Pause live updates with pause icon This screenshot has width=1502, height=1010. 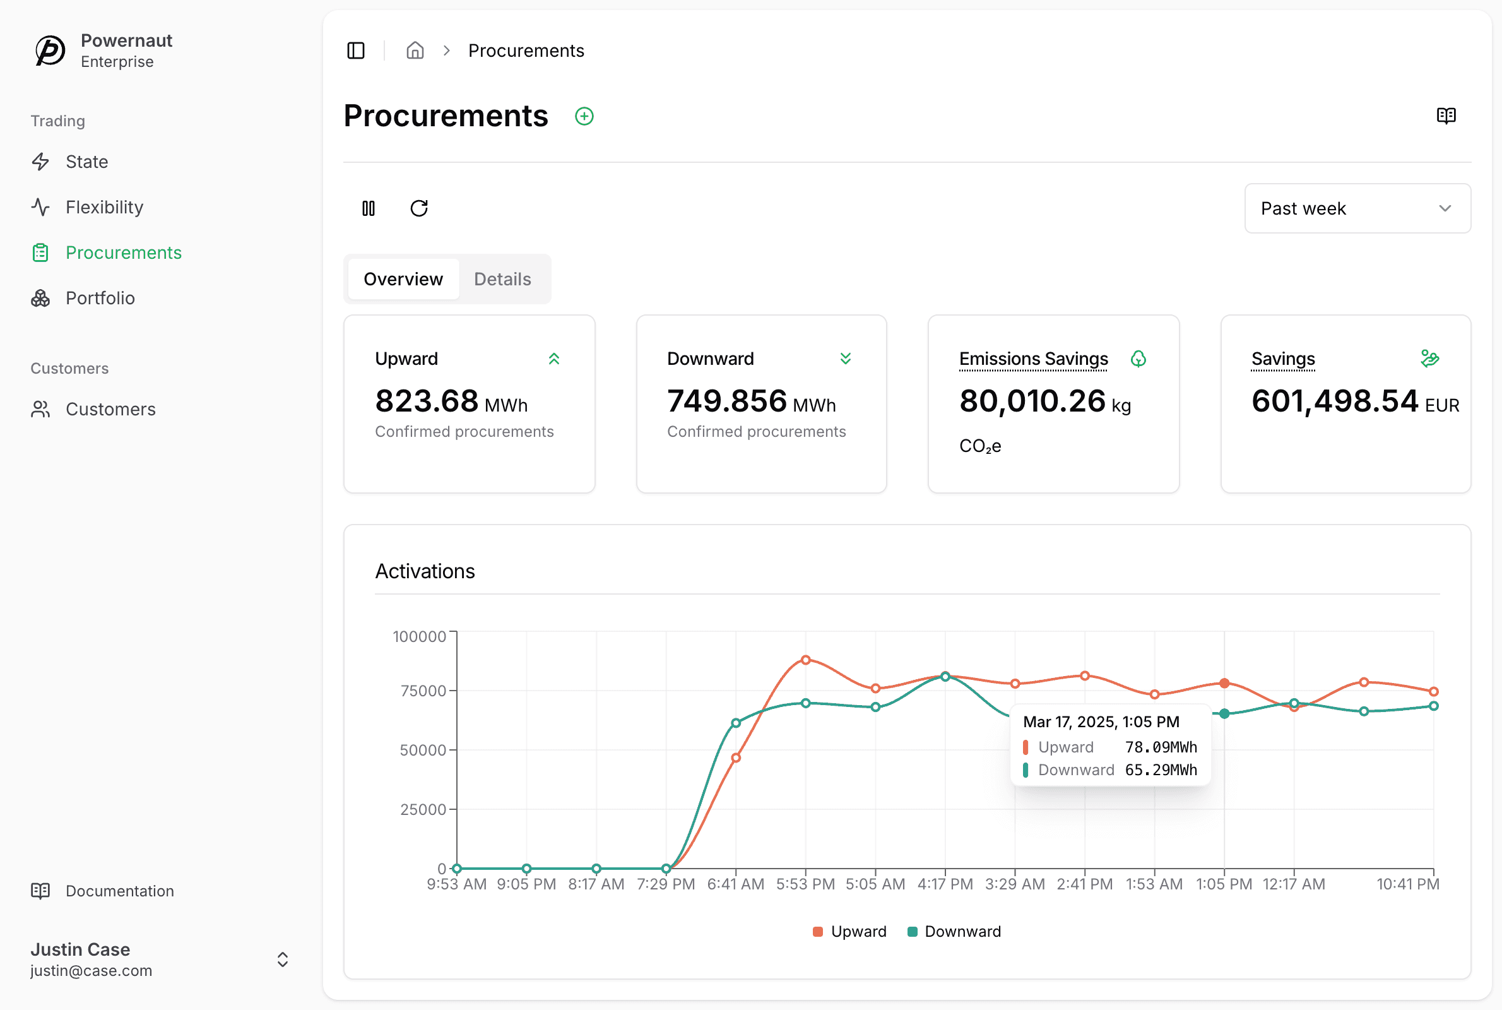pyautogui.click(x=369, y=208)
